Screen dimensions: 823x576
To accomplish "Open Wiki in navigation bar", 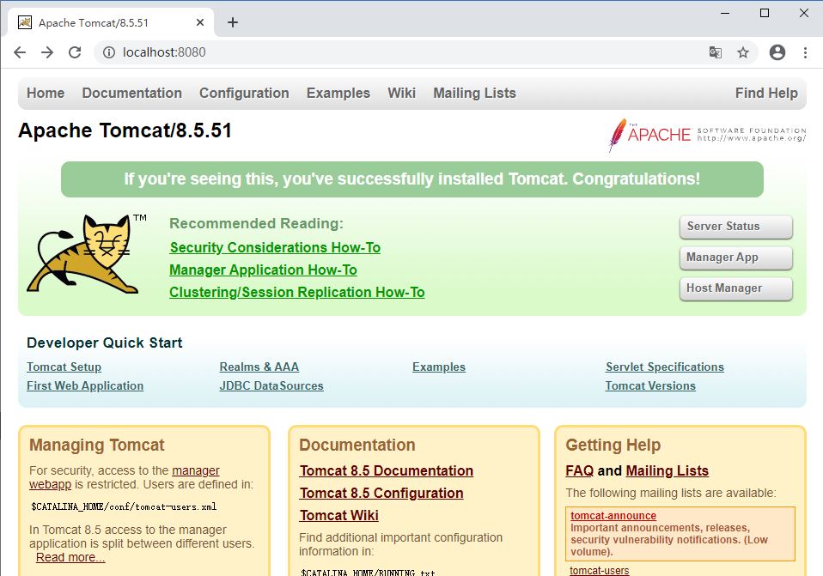I will pos(401,93).
